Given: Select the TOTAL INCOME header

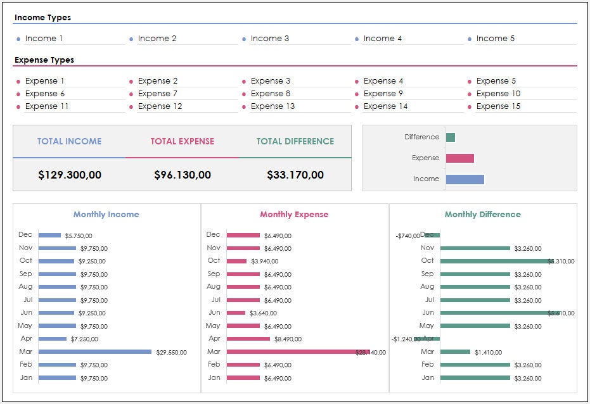Looking at the screenshot, I should (69, 141).
